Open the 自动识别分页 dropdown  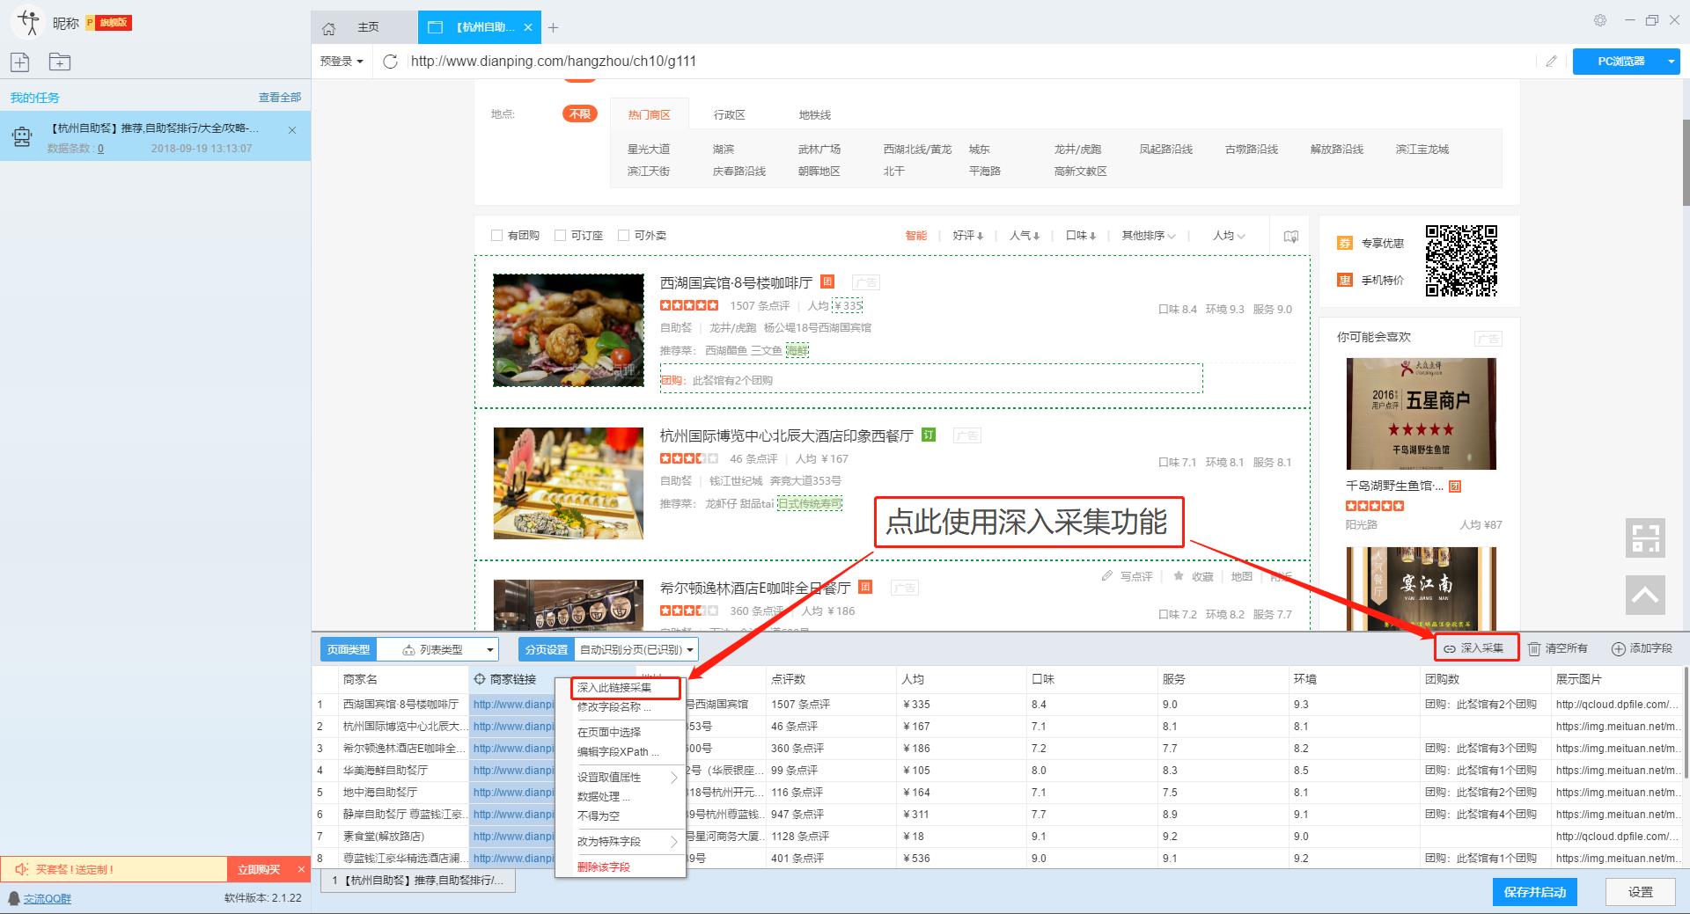(637, 649)
